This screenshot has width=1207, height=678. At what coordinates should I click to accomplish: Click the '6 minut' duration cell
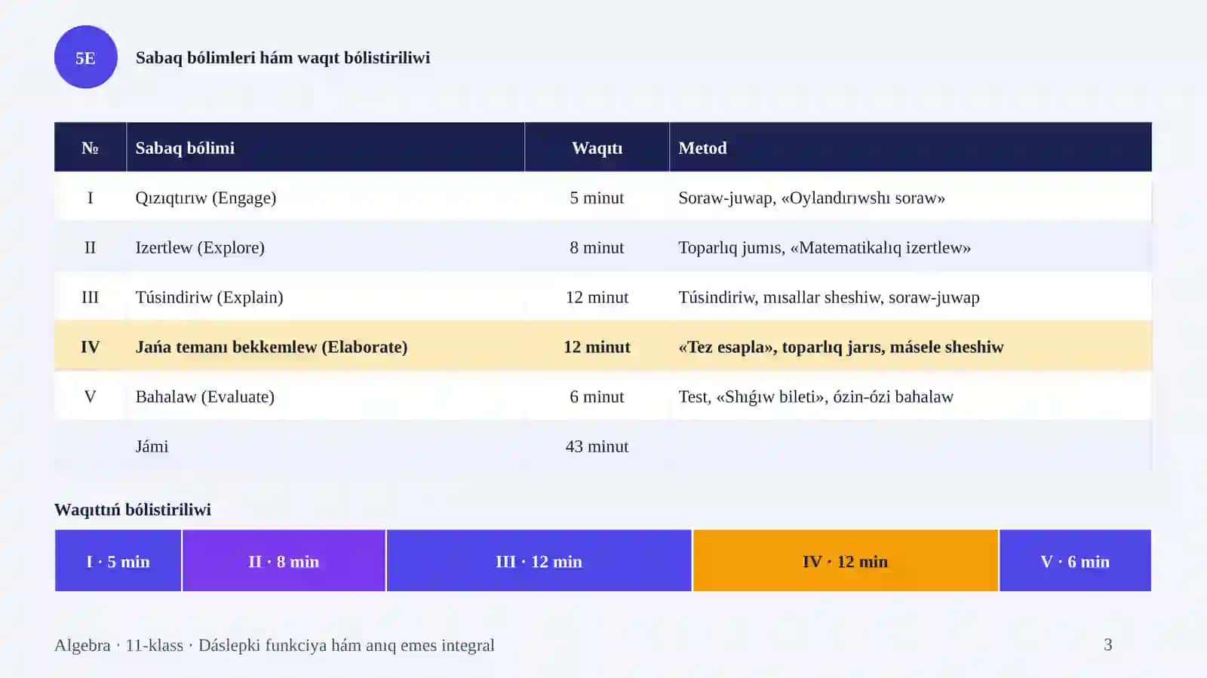pyautogui.click(x=597, y=397)
